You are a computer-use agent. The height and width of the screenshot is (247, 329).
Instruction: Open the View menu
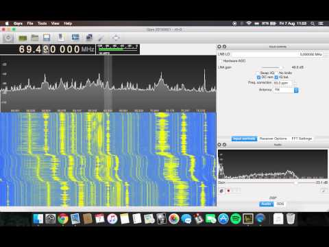coord(56,23)
